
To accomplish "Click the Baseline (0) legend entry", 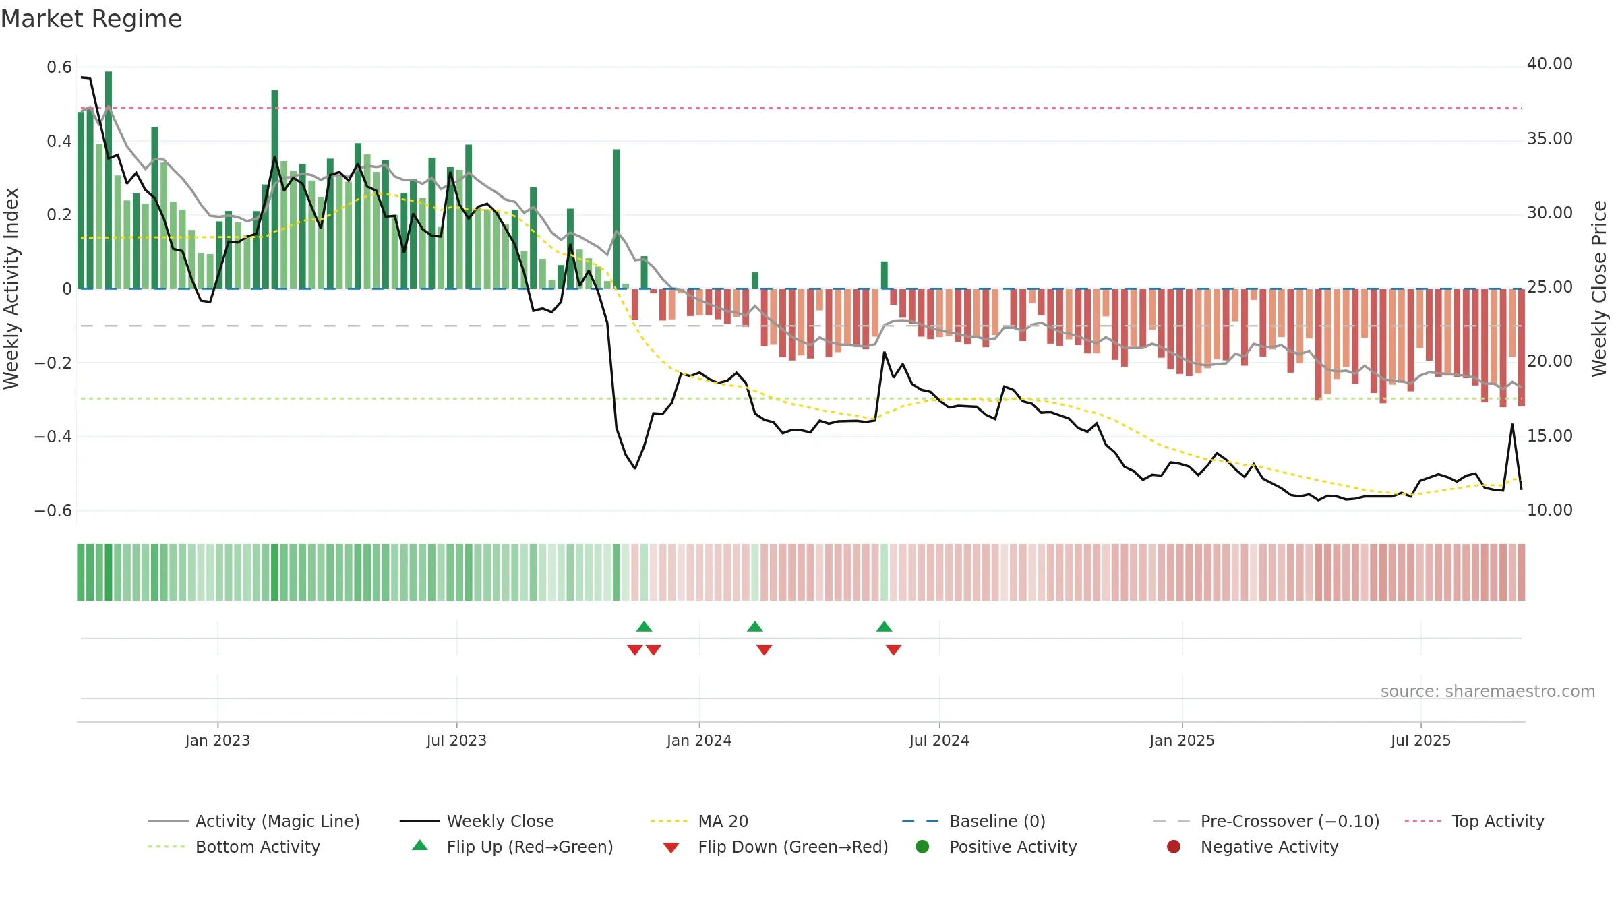I will (x=973, y=821).
